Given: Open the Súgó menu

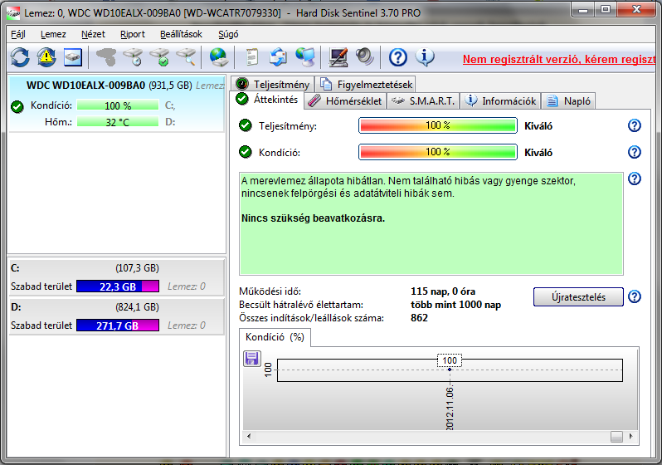Looking at the screenshot, I should click(228, 34).
